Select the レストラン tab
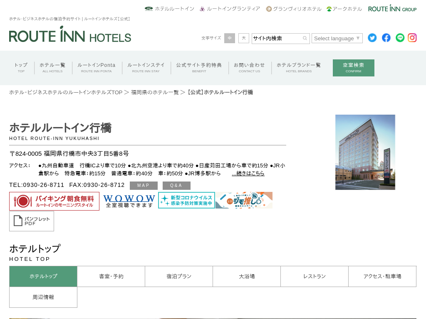This screenshot has width=426, height=319. (315, 276)
